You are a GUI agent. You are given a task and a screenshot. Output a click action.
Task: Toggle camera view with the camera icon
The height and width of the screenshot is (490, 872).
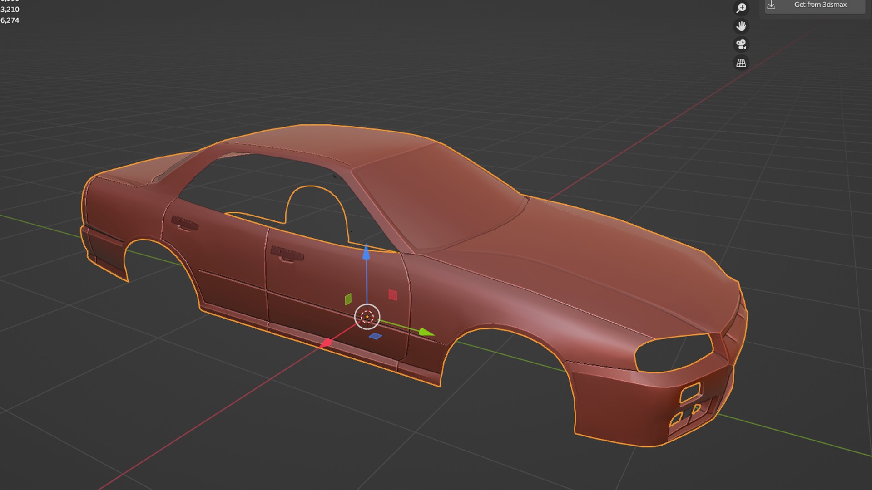(x=741, y=44)
